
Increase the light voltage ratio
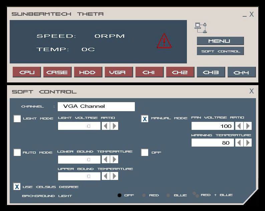pos(114,126)
